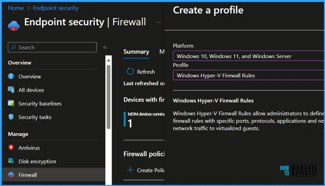Switch to the tab starting with M
This screenshot has height=186, width=325.
click(162, 52)
